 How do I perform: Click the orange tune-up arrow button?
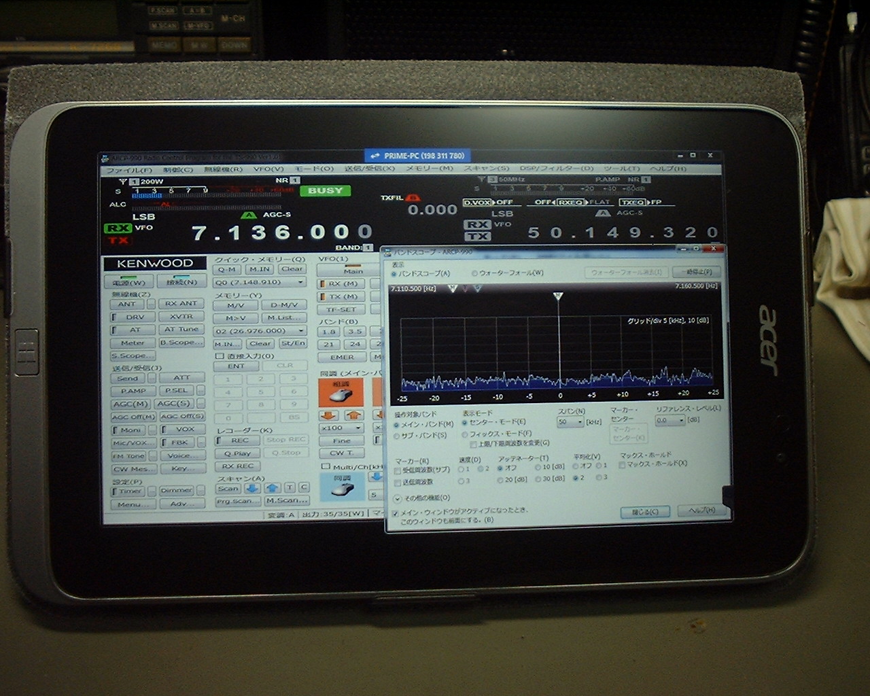coord(353,415)
